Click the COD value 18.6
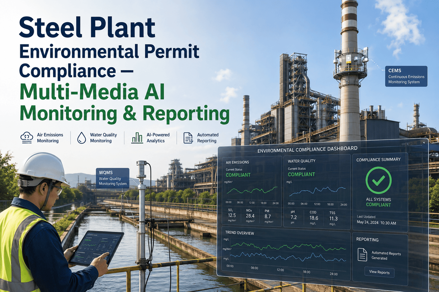The image size is (439, 292). (x=314, y=218)
